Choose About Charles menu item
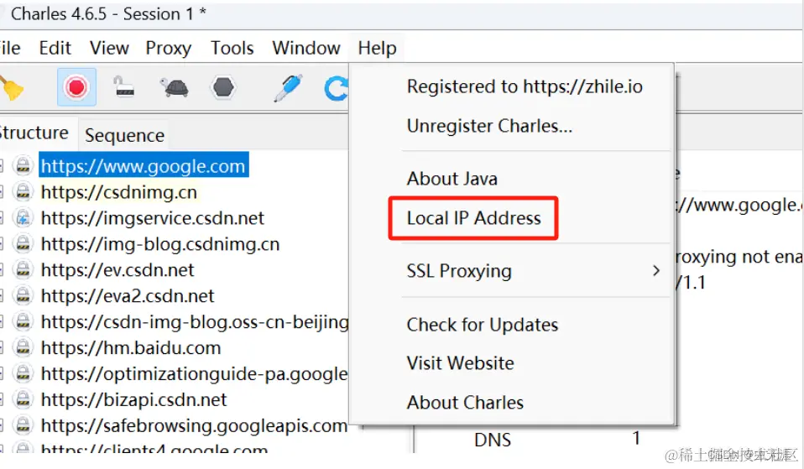Image resolution: width=804 pixels, height=469 pixels. tap(465, 403)
